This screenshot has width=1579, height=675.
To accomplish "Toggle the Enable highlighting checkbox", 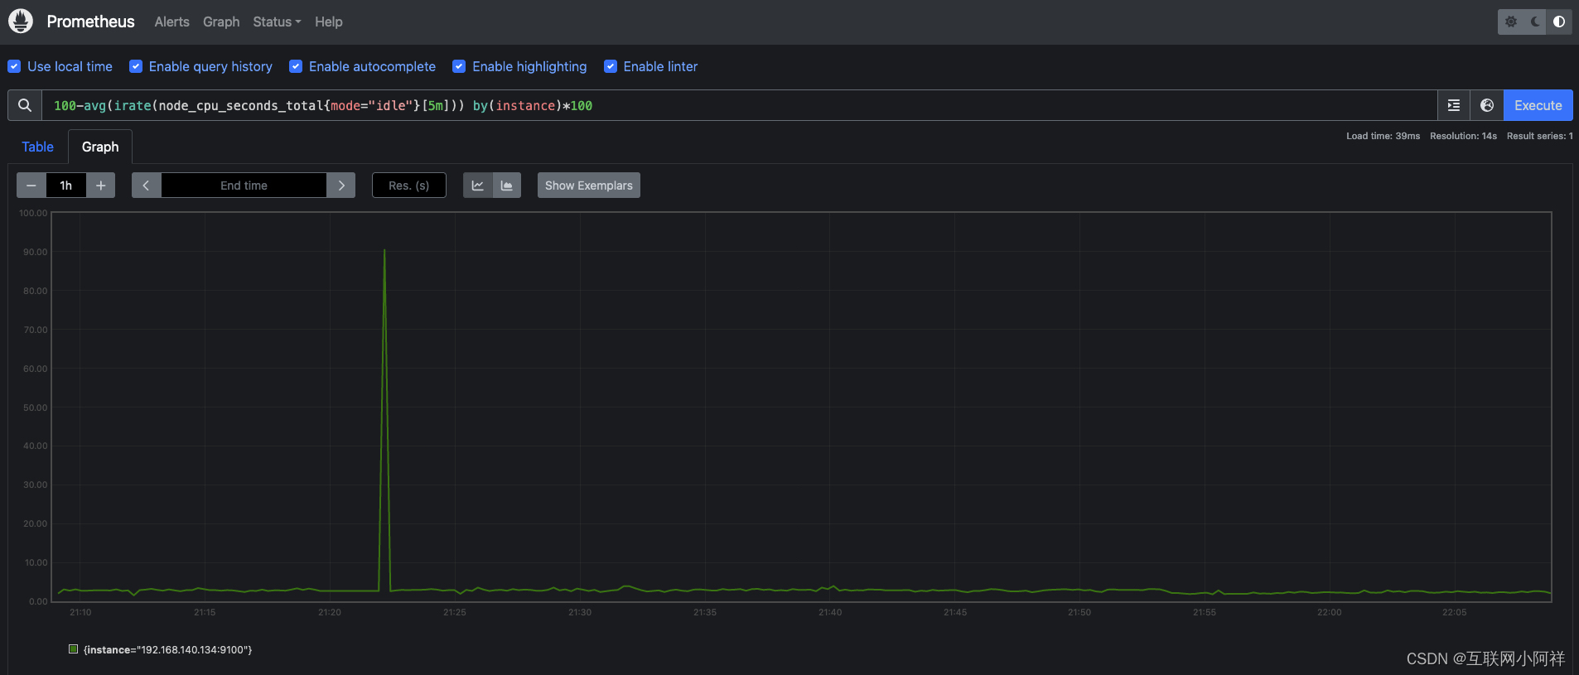I will coord(459,66).
